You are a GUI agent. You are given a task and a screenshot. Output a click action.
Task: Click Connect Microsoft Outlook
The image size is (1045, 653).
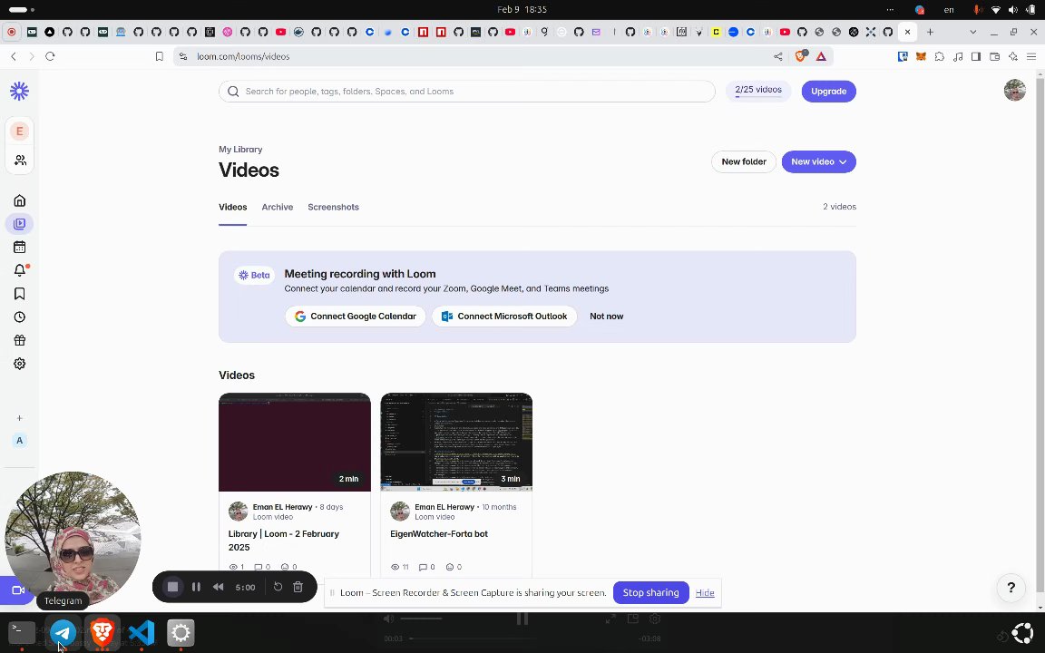pyautogui.click(x=503, y=317)
